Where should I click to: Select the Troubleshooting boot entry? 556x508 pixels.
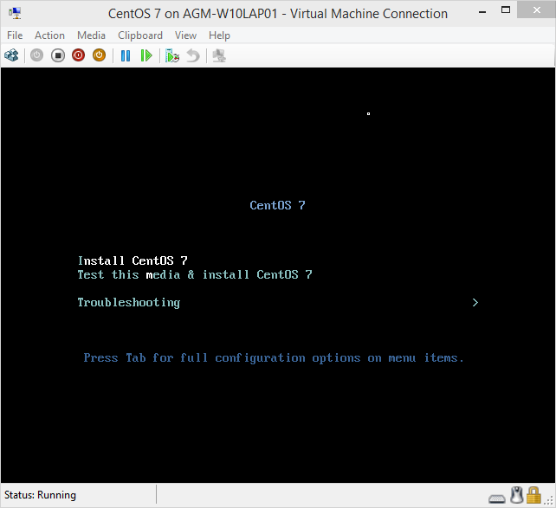[129, 303]
